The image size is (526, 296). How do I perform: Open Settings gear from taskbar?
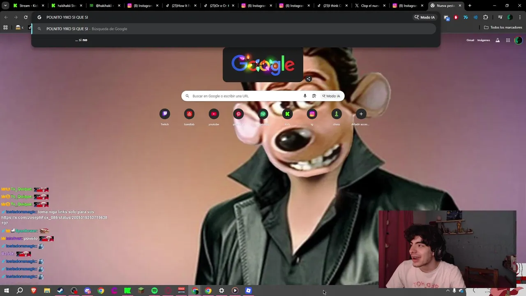click(x=221, y=291)
